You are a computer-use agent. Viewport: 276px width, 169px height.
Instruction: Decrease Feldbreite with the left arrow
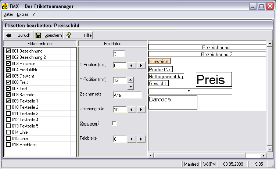pos(132,139)
